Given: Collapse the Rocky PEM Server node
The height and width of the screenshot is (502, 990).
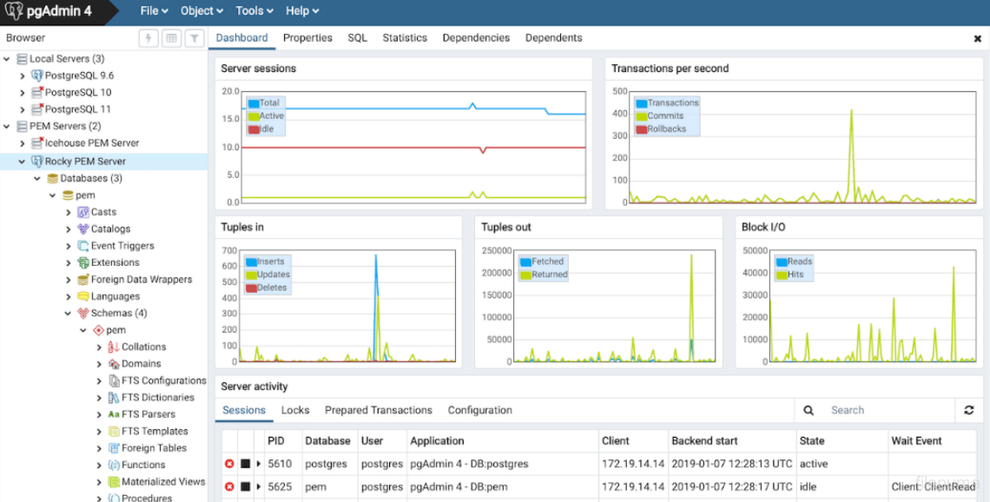Looking at the screenshot, I should point(23,162).
